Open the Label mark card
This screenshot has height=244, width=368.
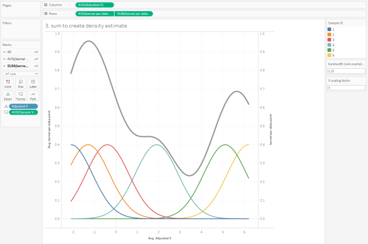[33, 83]
